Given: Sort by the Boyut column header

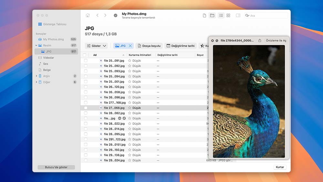Looking at the screenshot, I should point(200,55).
